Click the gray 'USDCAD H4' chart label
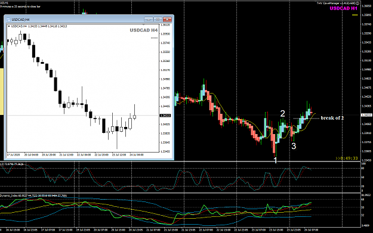The width and height of the screenshot is (373, 233). tap(143, 30)
